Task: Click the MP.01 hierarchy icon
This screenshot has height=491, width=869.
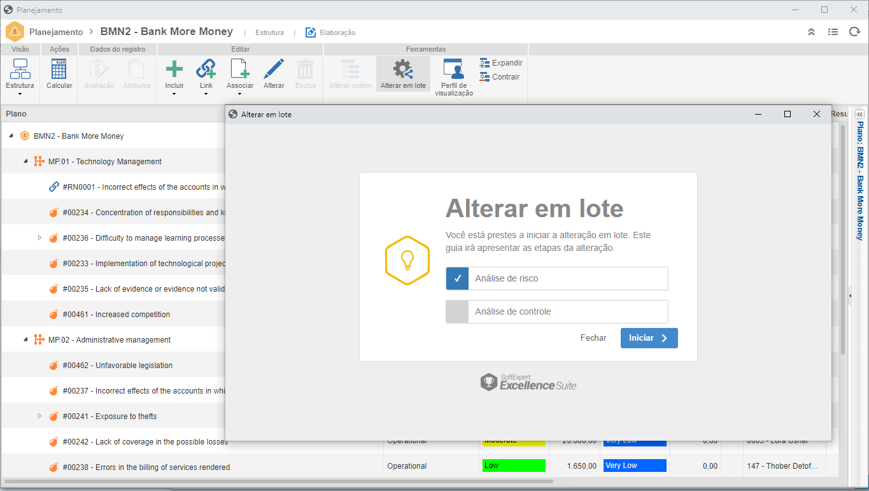Action: pyautogui.click(x=39, y=161)
